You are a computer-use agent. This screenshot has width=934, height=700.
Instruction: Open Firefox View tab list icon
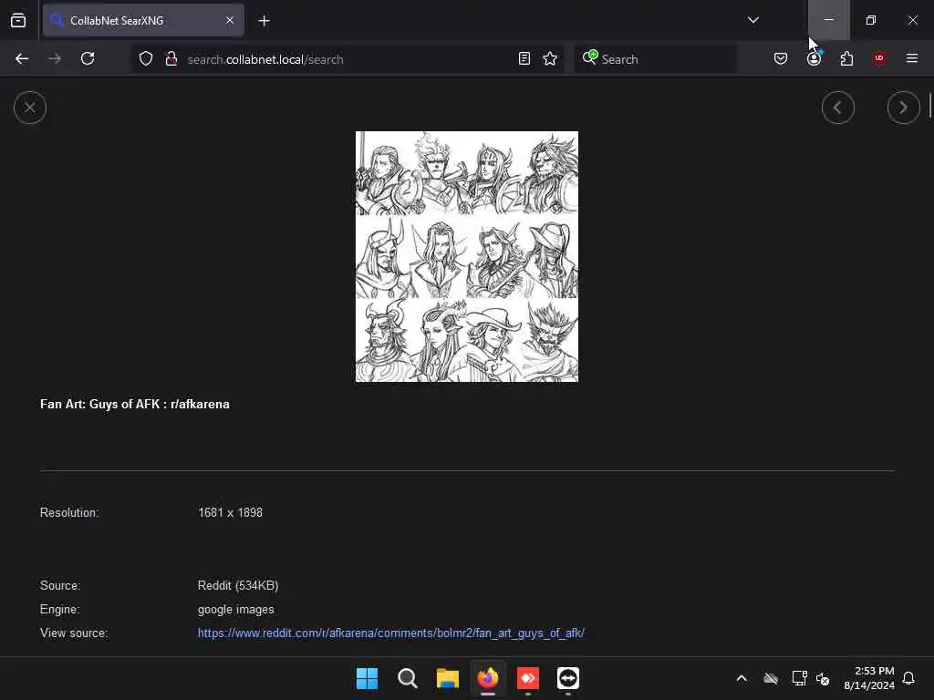(x=18, y=20)
